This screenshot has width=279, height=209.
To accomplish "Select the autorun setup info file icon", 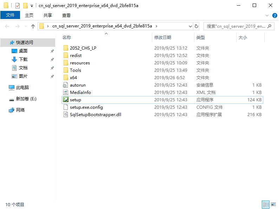I will [66, 85].
